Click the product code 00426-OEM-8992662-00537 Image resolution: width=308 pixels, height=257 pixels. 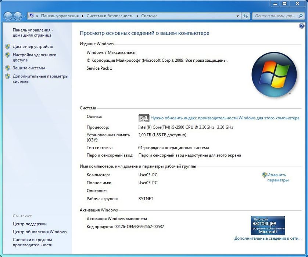click(x=139, y=227)
